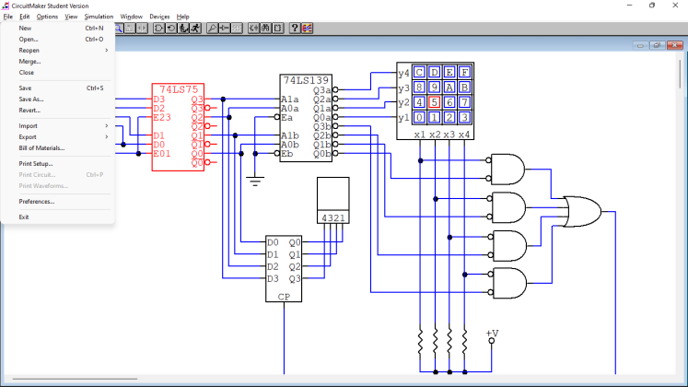Open the Options menu

47,17
